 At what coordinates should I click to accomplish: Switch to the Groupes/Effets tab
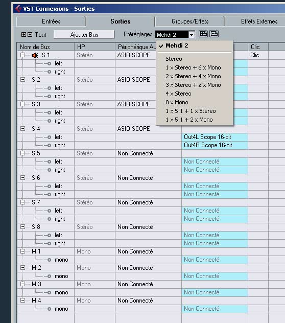[x=190, y=21]
